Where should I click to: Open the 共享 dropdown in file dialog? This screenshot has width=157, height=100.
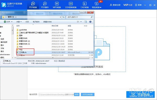coord(19,22)
